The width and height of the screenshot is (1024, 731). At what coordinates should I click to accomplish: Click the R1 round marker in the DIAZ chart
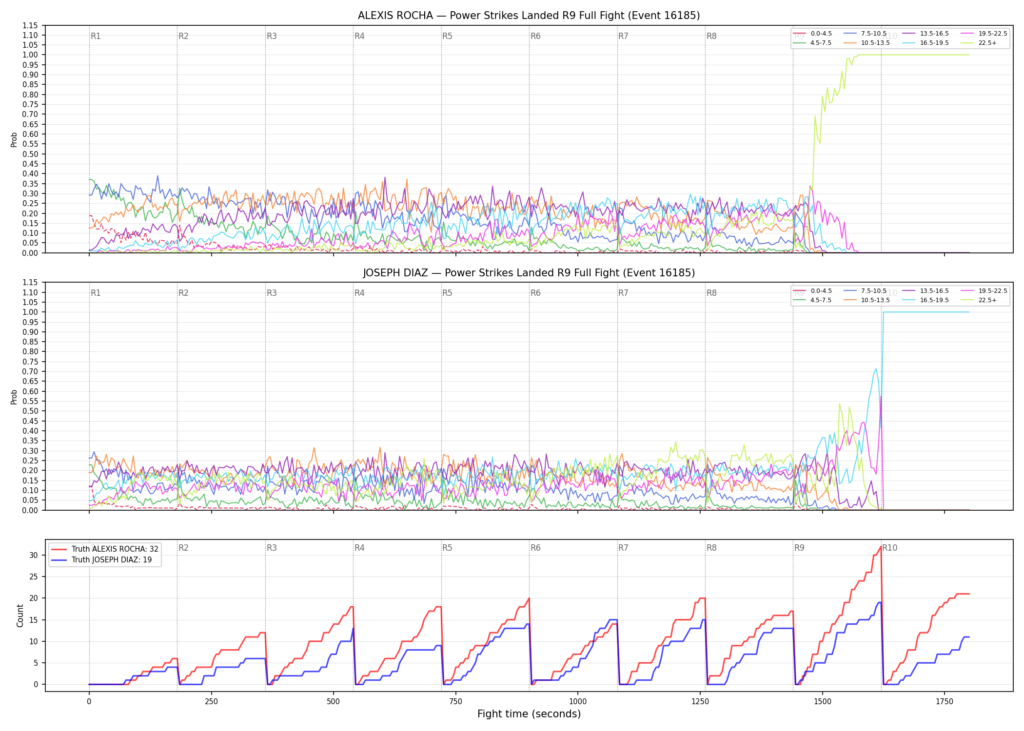96,293
